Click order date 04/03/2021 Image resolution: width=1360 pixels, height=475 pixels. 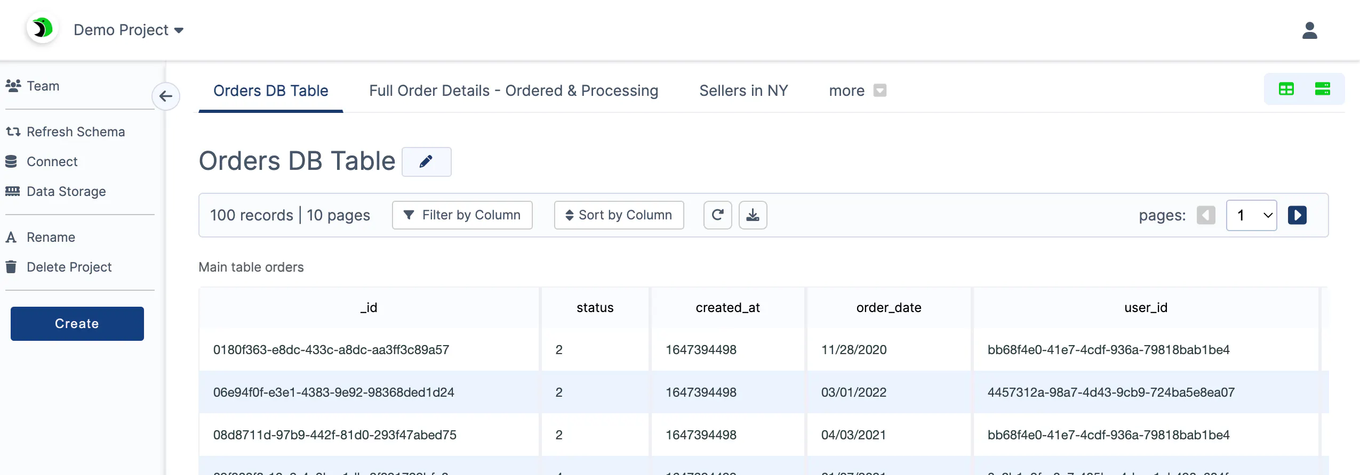click(889, 435)
